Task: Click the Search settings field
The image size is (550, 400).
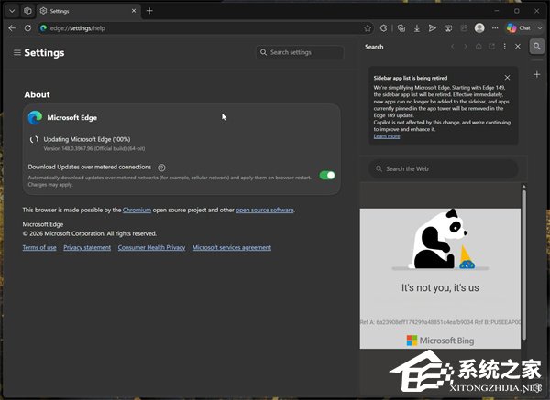Action: [x=300, y=52]
